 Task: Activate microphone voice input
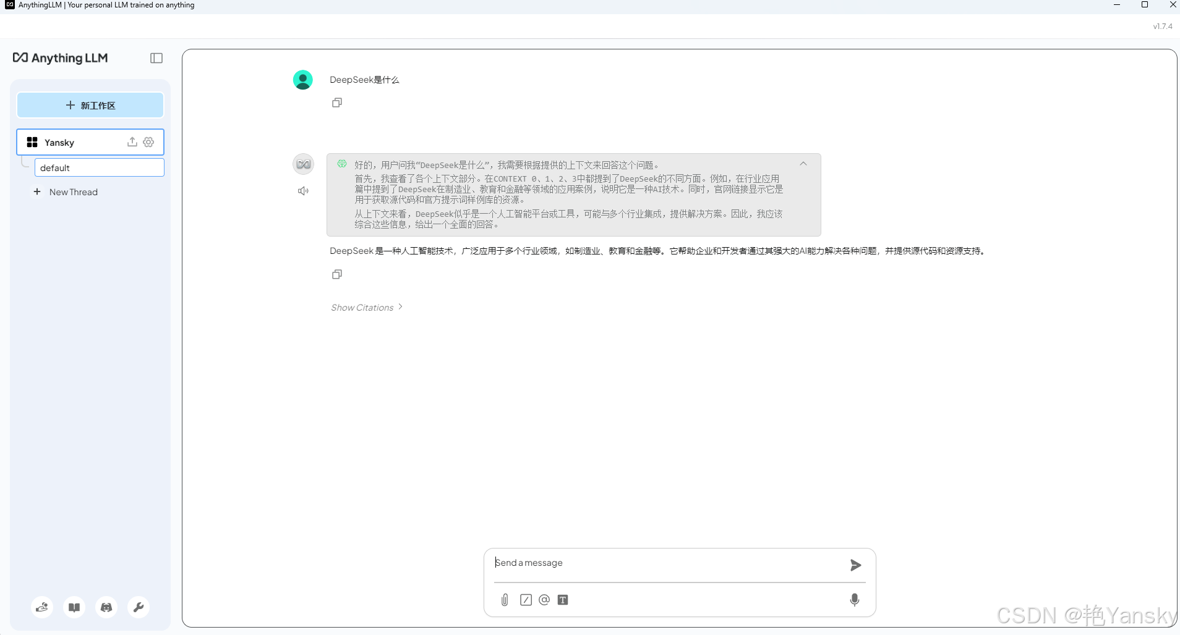tap(855, 600)
